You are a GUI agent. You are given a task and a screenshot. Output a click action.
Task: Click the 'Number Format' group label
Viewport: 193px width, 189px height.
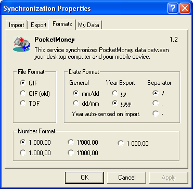36,131
